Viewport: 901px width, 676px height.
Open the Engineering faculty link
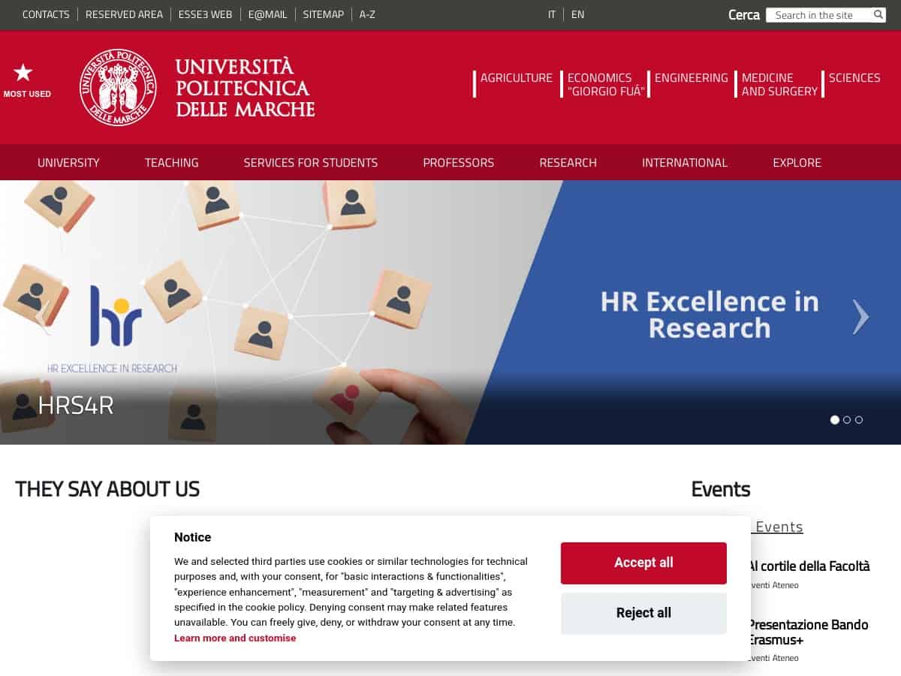[x=692, y=77]
